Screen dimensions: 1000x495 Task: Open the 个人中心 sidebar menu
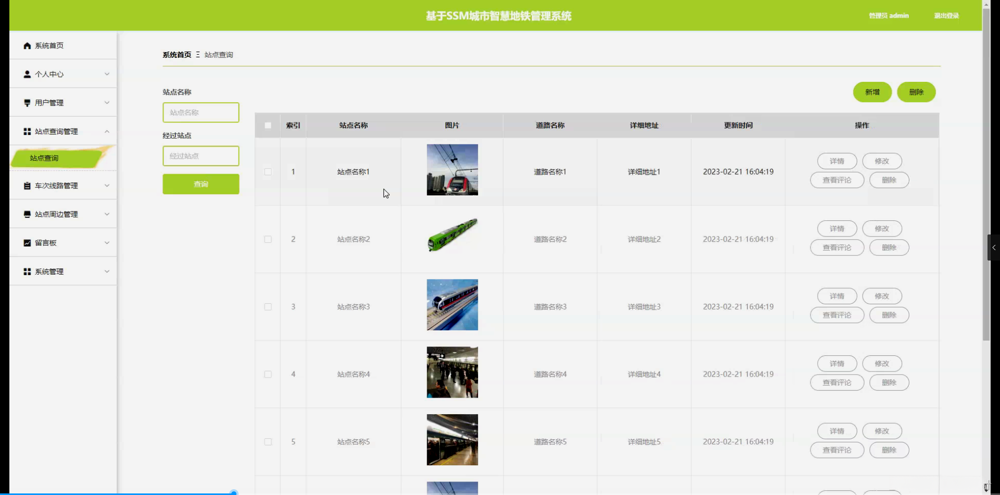pyautogui.click(x=63, y=75)
